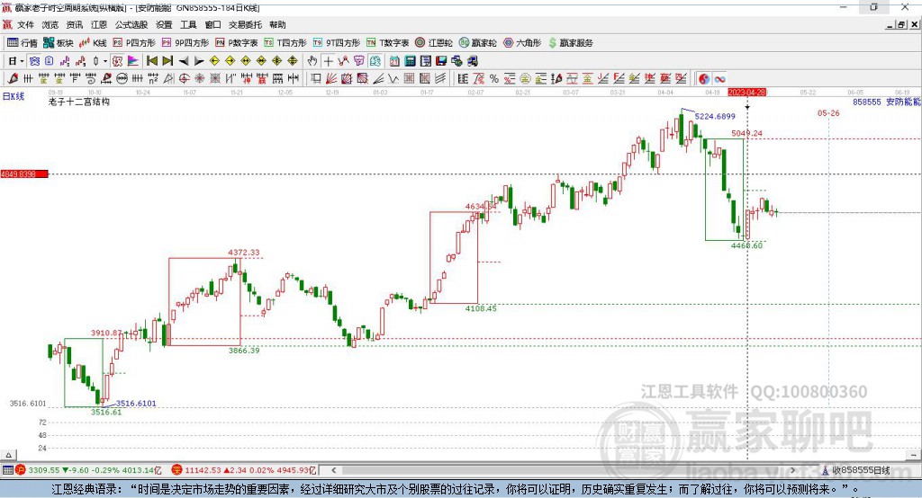Open the candlestick style dropdown arrow
This screenshot has width=922, height=498.
[105, 60]
